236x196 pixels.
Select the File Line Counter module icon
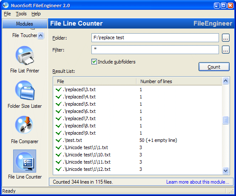click(x=25, y=161)
